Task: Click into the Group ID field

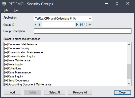Action: coord(58,25)
